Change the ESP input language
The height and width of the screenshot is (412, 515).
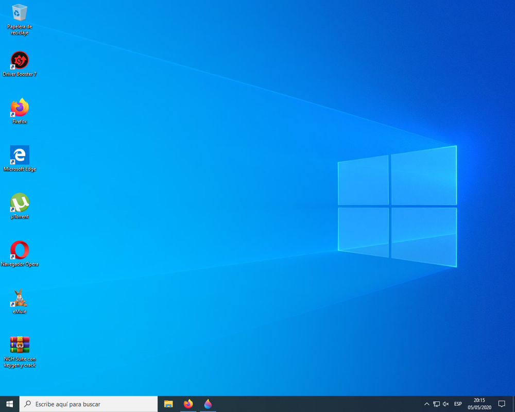[458, 404]
